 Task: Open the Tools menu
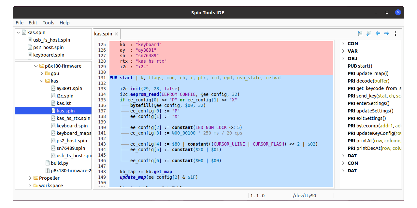tap(48, 23)
